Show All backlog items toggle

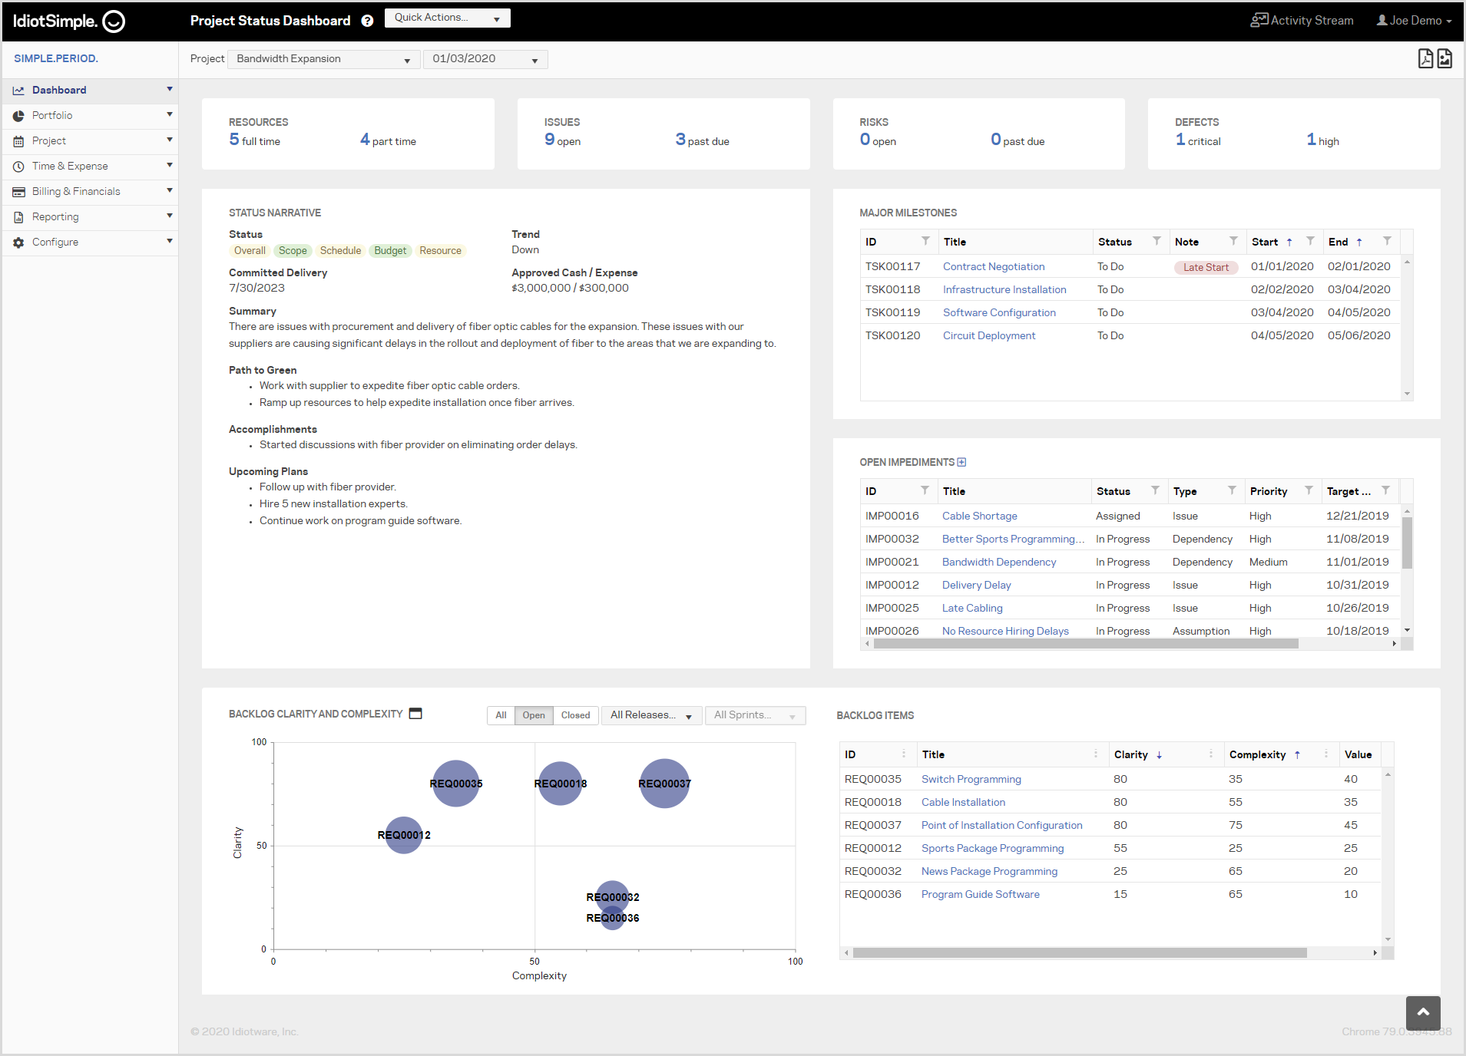coord(501,715)
